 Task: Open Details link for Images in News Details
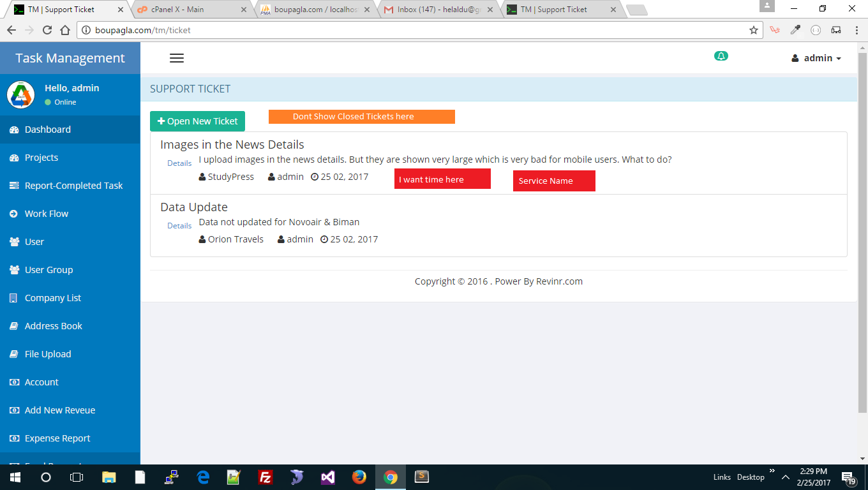coord(179,163)
